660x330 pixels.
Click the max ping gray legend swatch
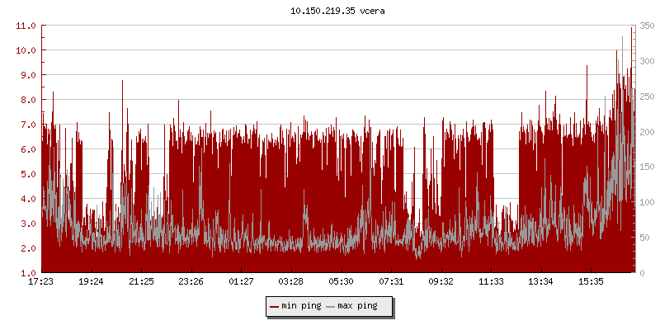[x=331, y=306]
